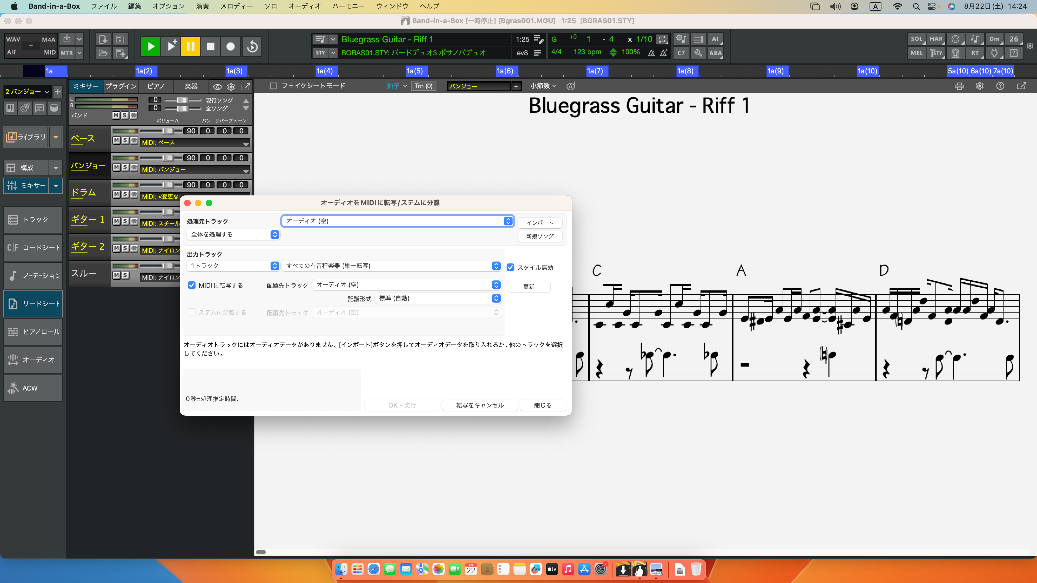Click the 閉じる button
The height and width of the screenshot is (583, 1037).
coord(543,406)
